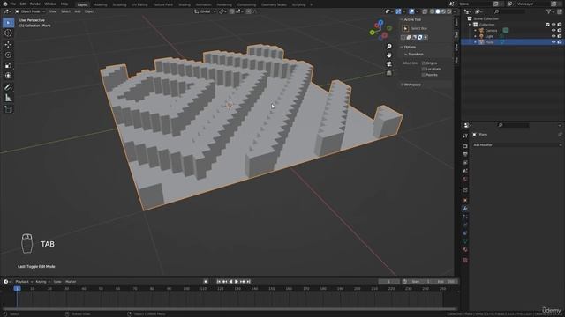Open the Render properties tab
This screenshot has width=565, height=317.
point(465,146)
